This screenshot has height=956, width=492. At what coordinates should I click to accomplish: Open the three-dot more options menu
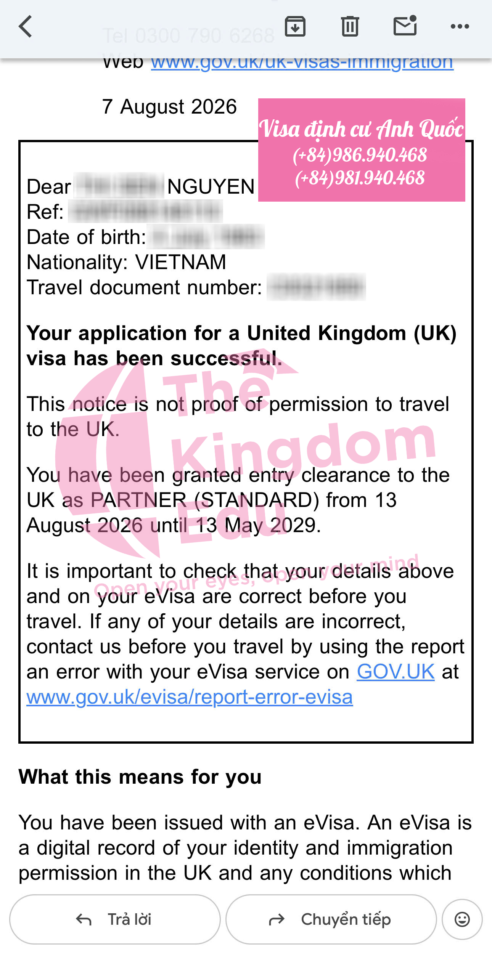460,26
